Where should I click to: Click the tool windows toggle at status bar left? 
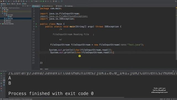(1, 99)
